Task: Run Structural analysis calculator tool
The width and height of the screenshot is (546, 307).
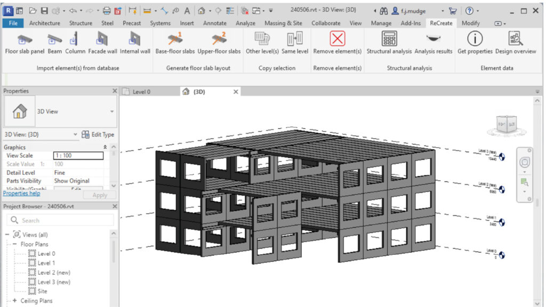Action: point(389,39)
